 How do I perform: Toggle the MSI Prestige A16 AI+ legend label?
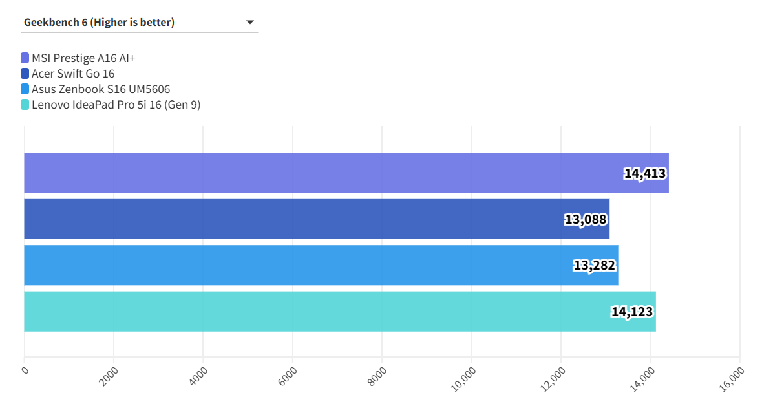pos(83,58)
